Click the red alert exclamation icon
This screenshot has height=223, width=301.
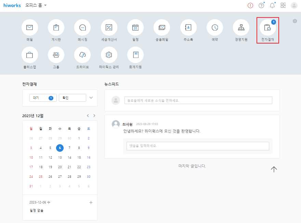[250, 5]
